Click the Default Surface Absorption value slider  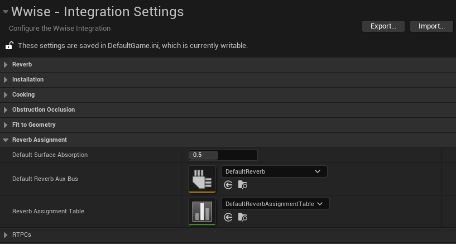[223, 155]
